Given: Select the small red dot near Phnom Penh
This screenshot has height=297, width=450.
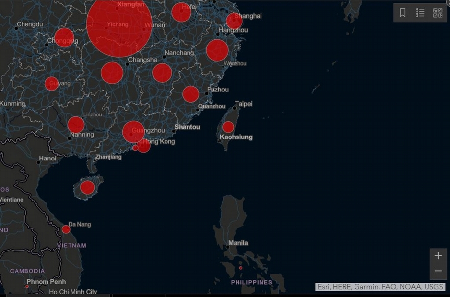Looking at the screenshot, I should pyautogui.click(x=27, y=286).
